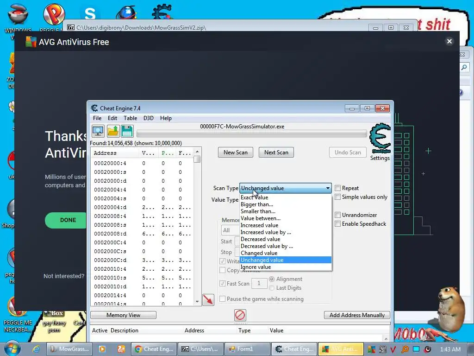Open Memory View

tap(123, 315)
